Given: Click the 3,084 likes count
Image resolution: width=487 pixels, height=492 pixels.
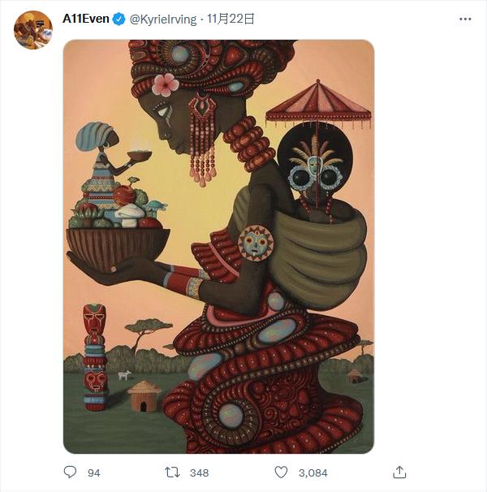Looking at the screenshot, I should point(312,473).
